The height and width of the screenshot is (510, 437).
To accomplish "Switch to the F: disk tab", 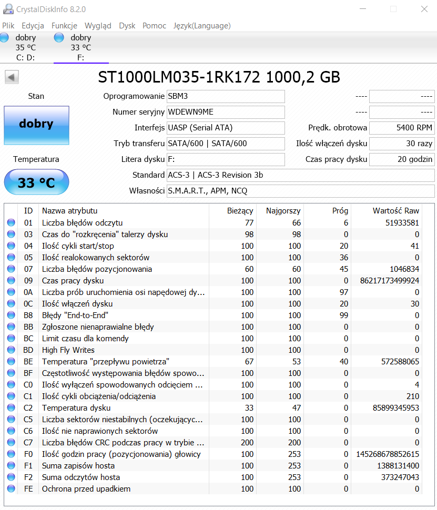I will 81,47.
